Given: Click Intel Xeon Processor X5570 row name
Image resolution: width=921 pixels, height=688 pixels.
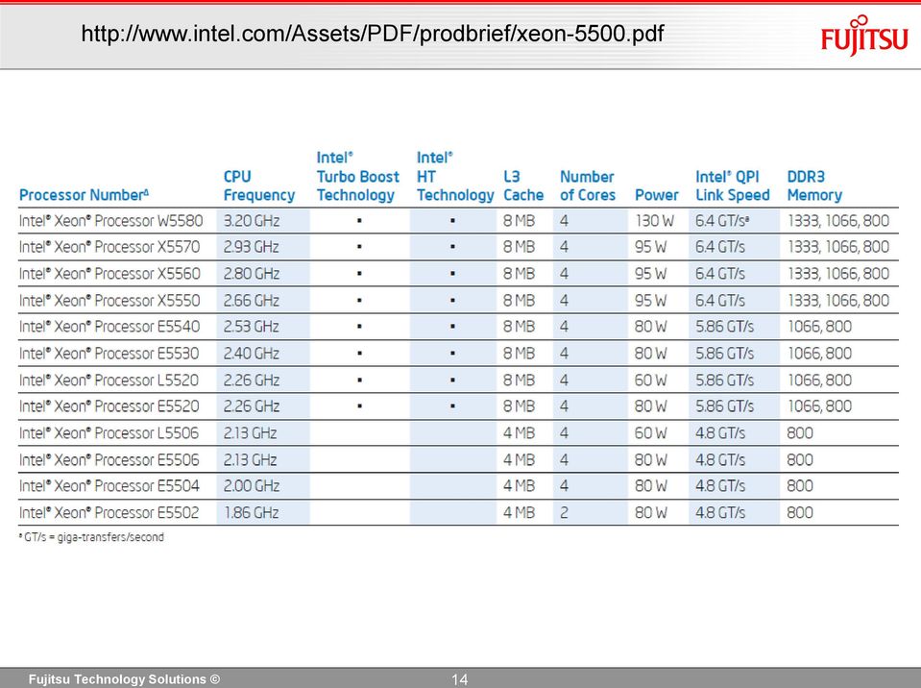Looking at the screenshot, I should (x=109, y=247).
